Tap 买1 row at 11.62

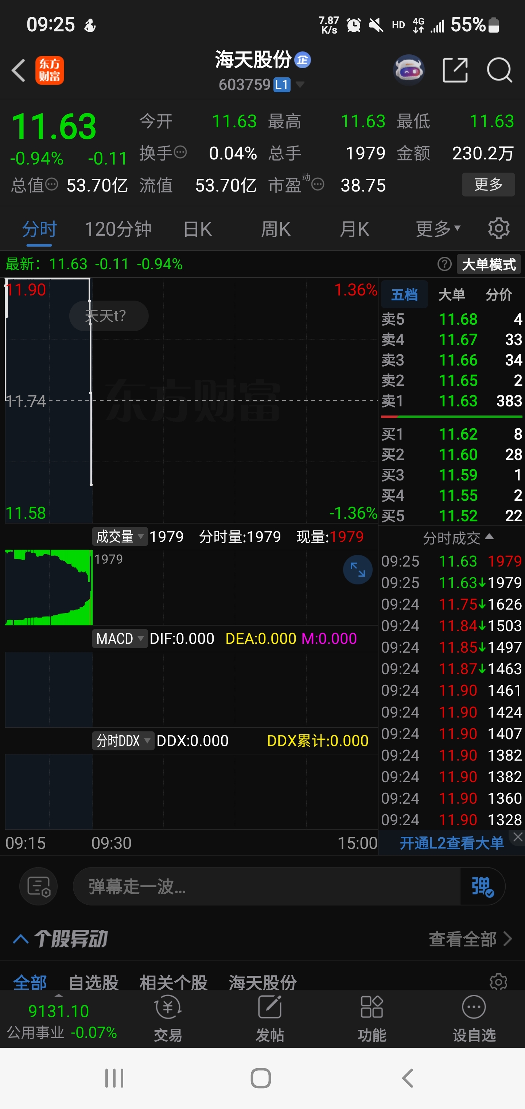tap(451, 434)
